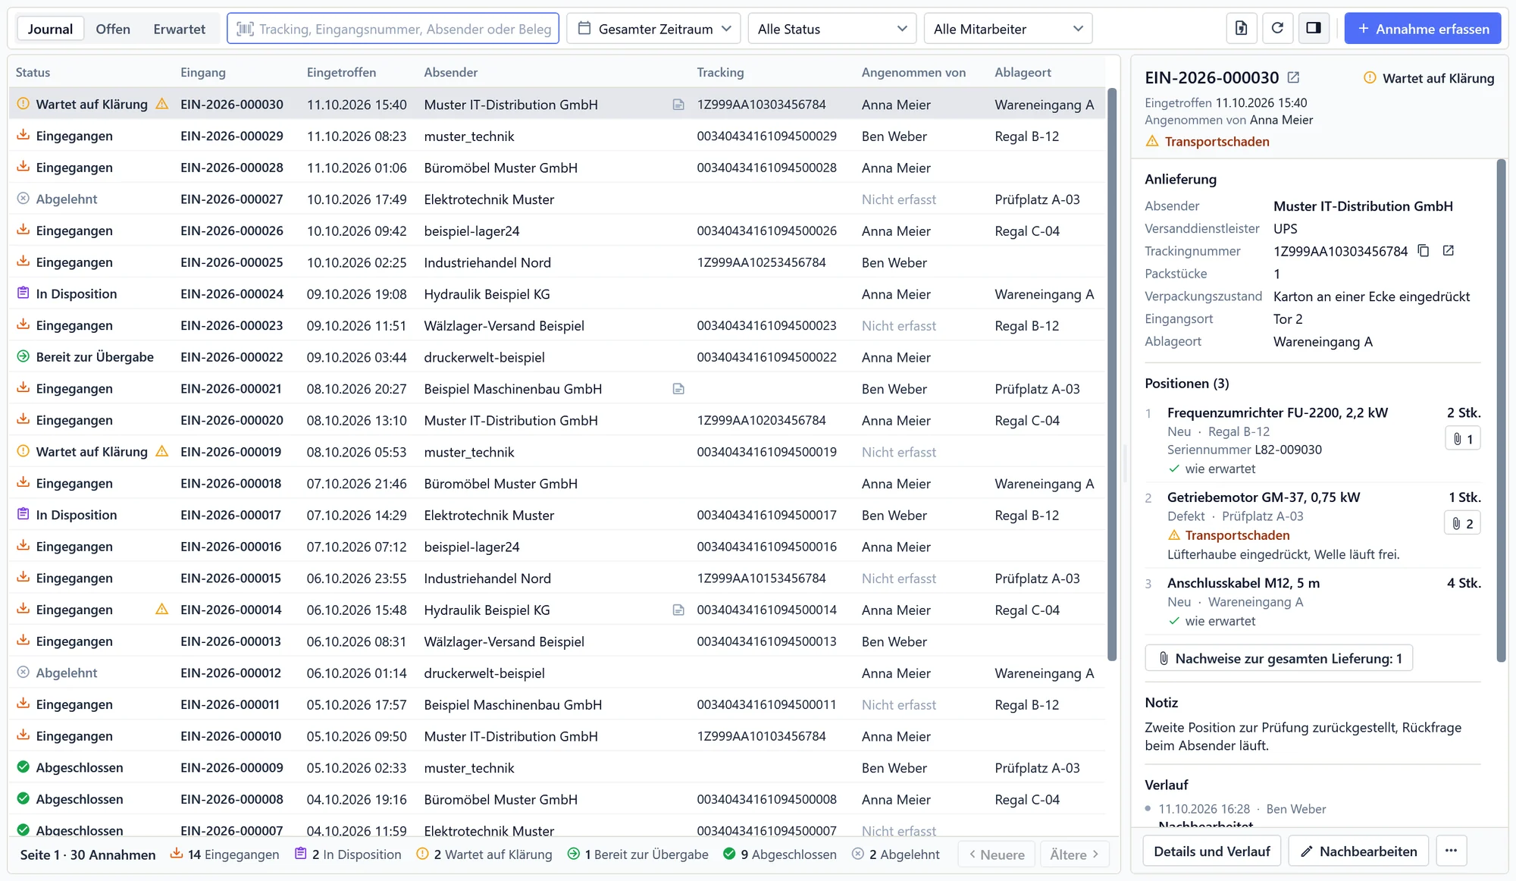This screenshot has height=881, width=1516.
Task: Open EIN-2026-000030 in a new window
Action: 1294,77
